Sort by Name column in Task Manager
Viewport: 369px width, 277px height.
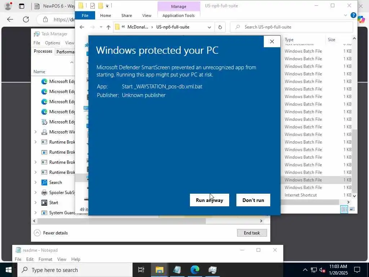(x=39, y=72)
